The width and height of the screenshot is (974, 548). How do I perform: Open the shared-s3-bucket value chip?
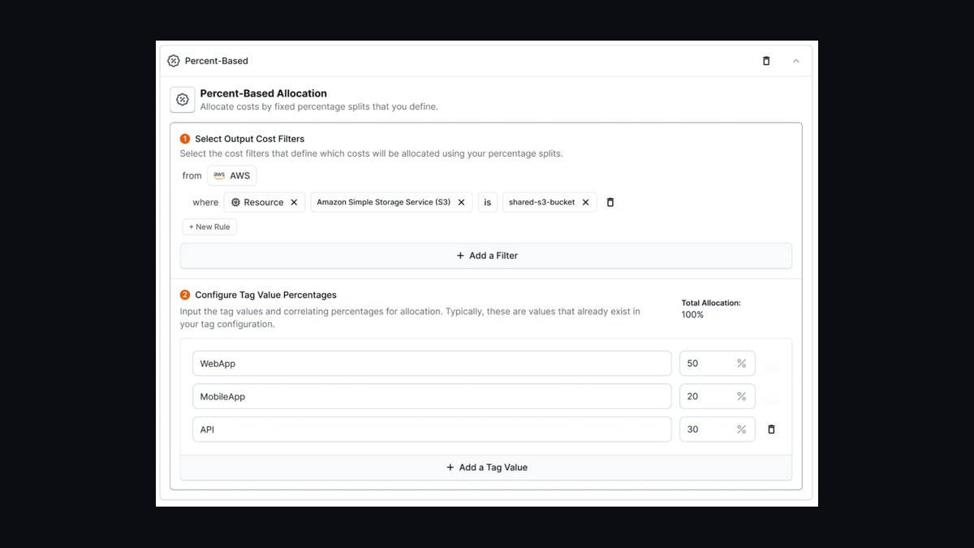[541, 202]
